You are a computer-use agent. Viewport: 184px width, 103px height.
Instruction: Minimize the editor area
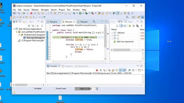click(102, 21)
